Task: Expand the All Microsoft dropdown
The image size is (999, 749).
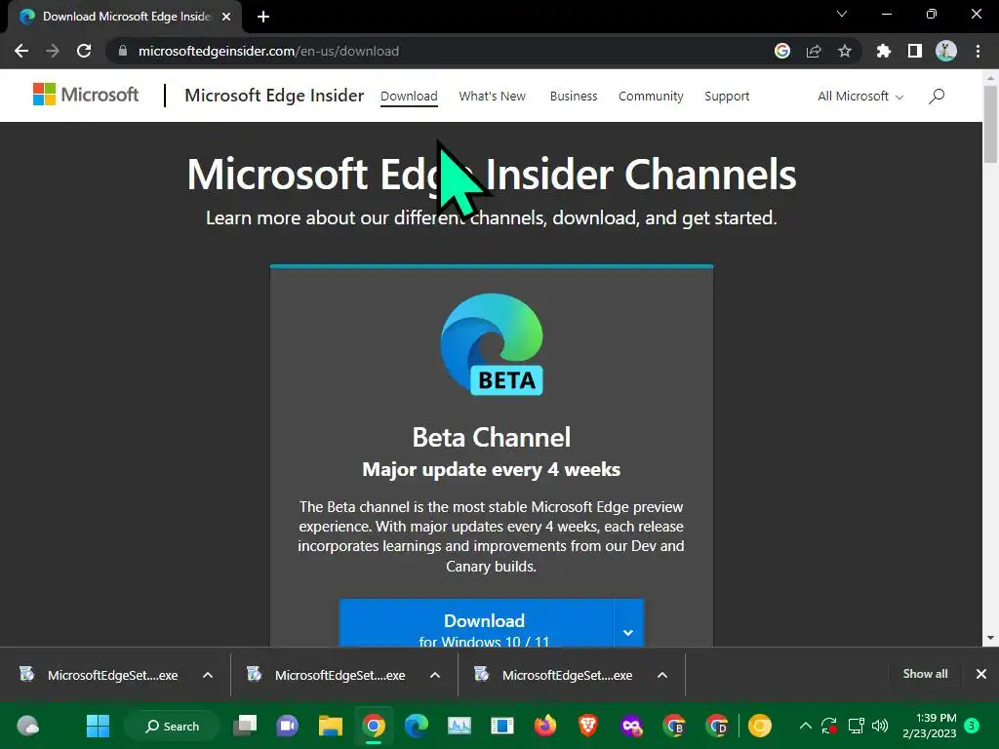Action: tap(860, 97)
